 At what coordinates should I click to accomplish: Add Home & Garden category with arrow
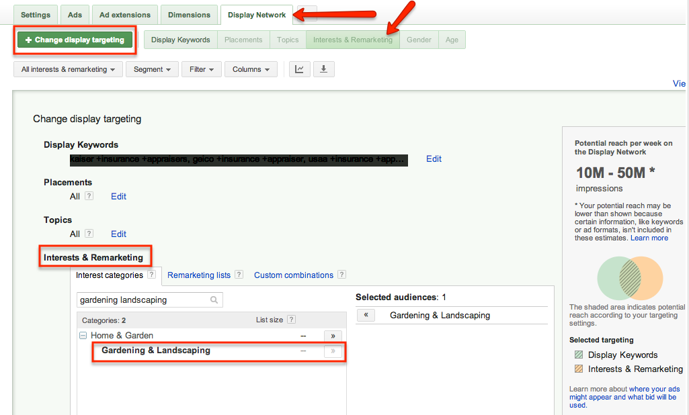333,336
